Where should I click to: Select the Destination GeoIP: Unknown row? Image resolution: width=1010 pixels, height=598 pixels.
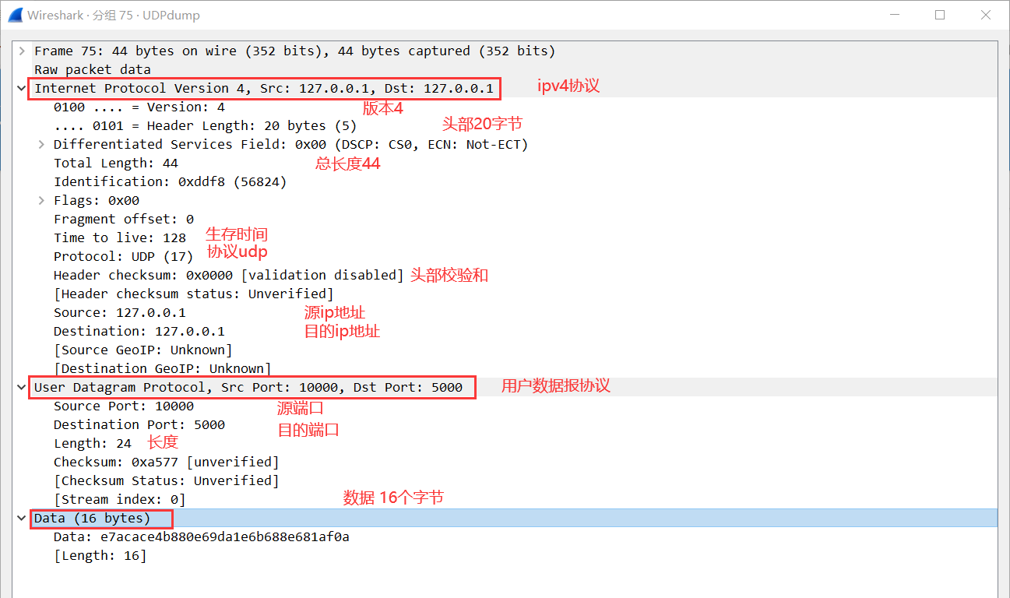(163, 368)
